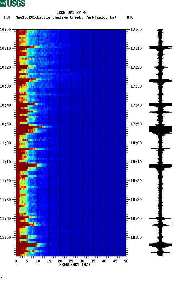Click the '10:30' PDT time label
Viewport: 174px width, 281px height.
point(5,86)
